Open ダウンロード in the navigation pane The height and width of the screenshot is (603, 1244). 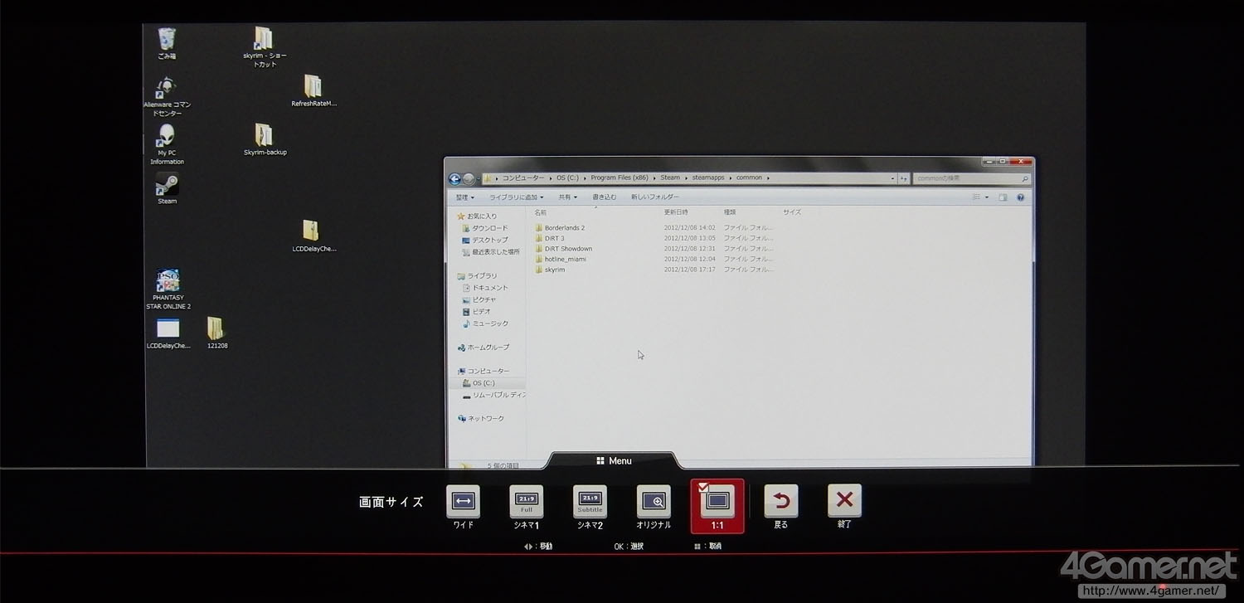484,228
